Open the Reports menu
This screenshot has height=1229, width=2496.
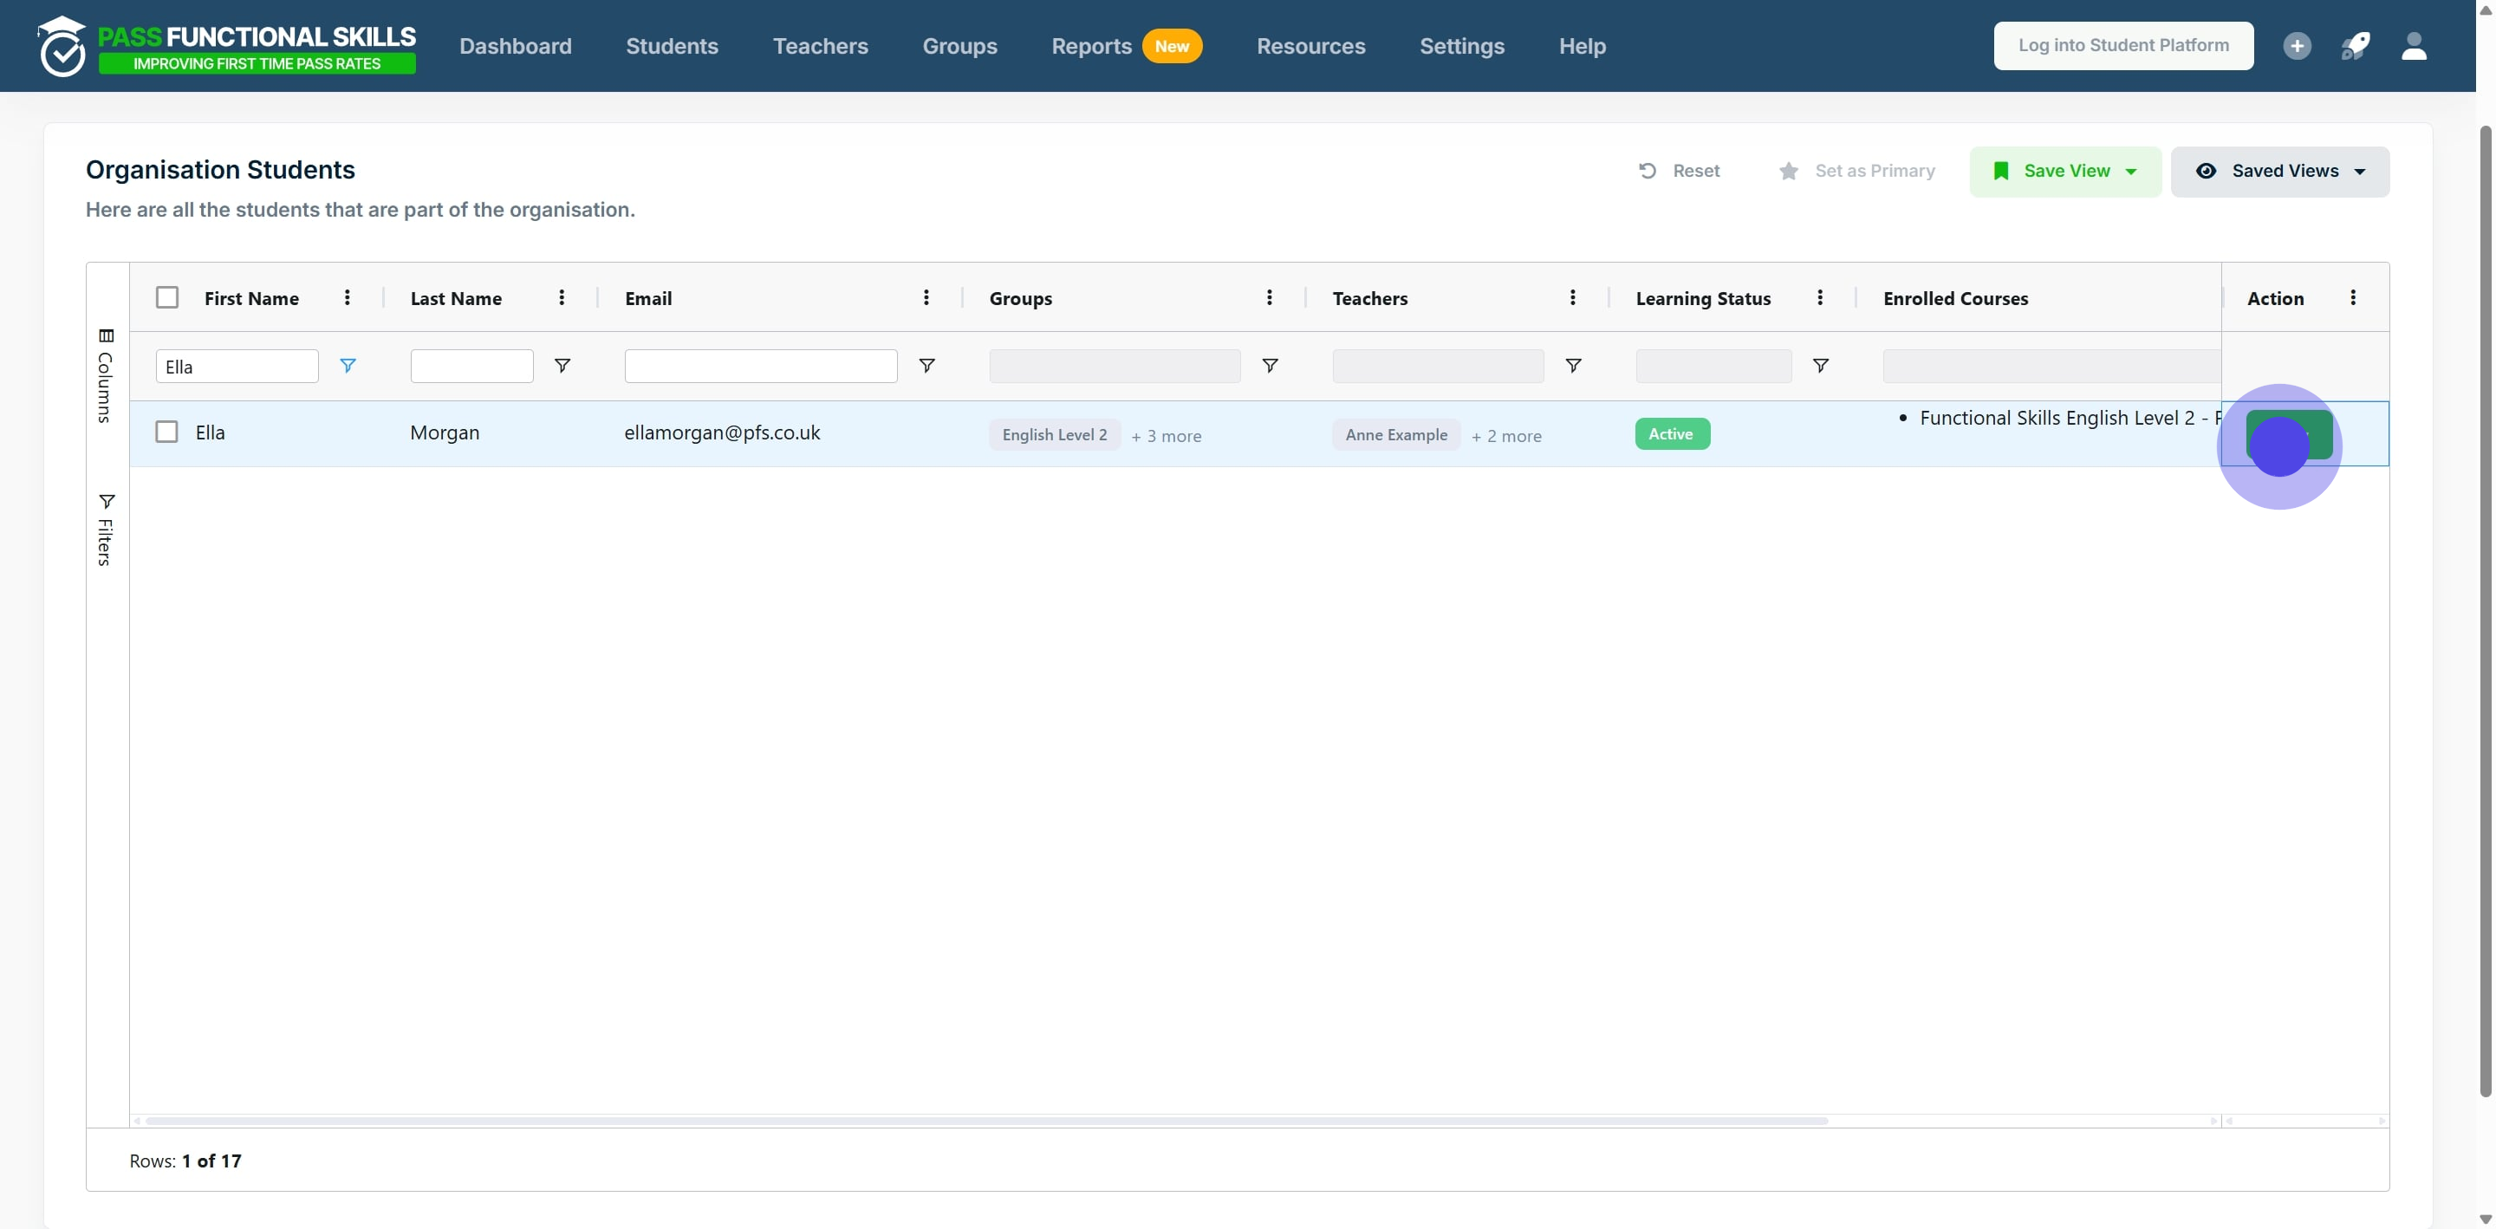pyautogui.click(x=1091, y=46)
